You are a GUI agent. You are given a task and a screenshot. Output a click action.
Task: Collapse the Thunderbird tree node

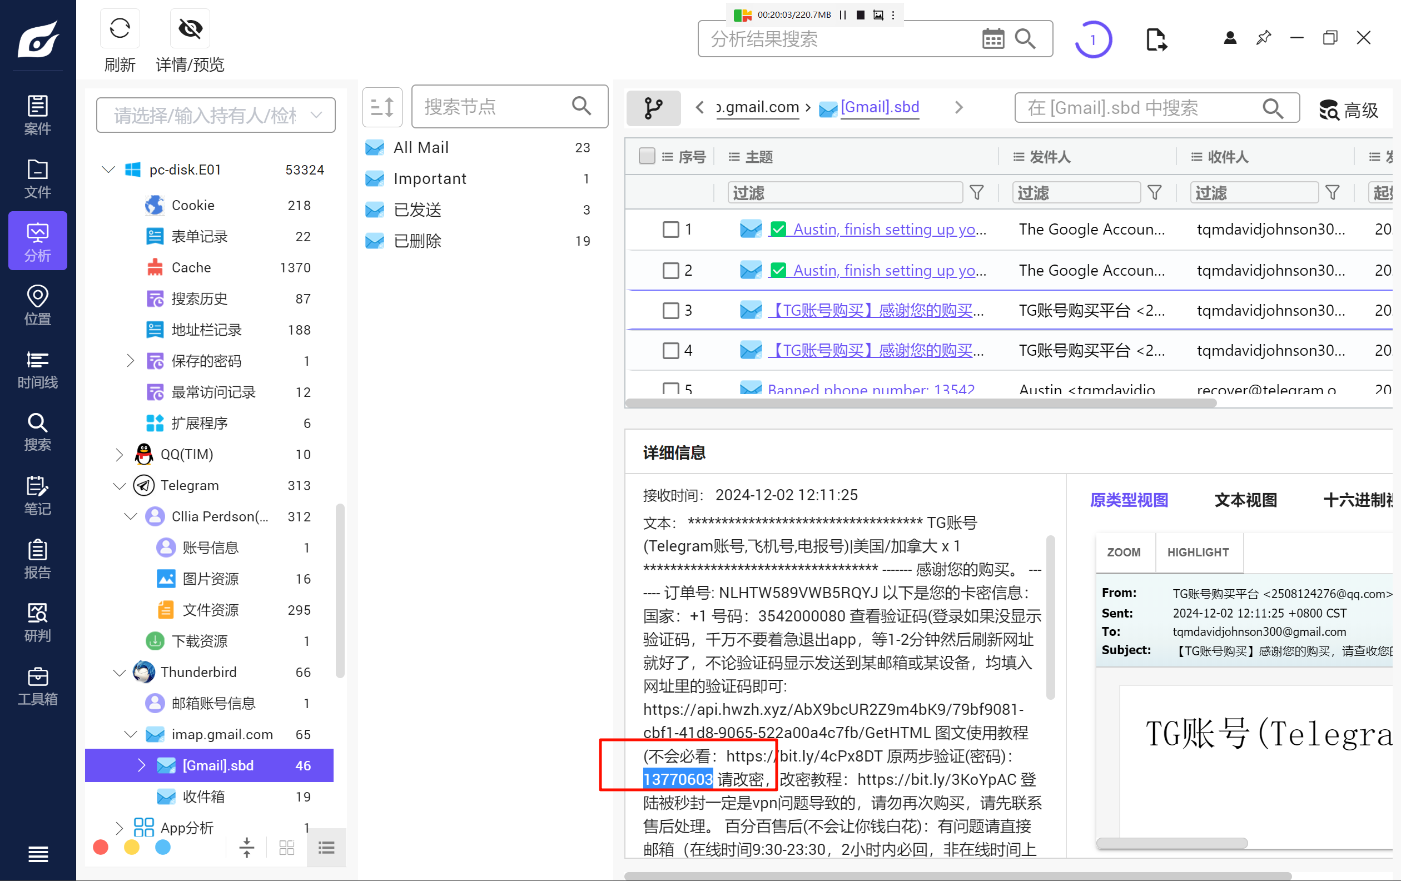pyautogui.click(x=120, y=672)
